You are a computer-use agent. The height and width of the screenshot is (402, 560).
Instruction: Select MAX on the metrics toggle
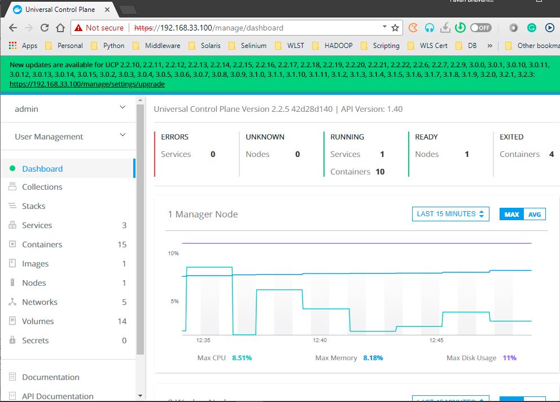511,214
